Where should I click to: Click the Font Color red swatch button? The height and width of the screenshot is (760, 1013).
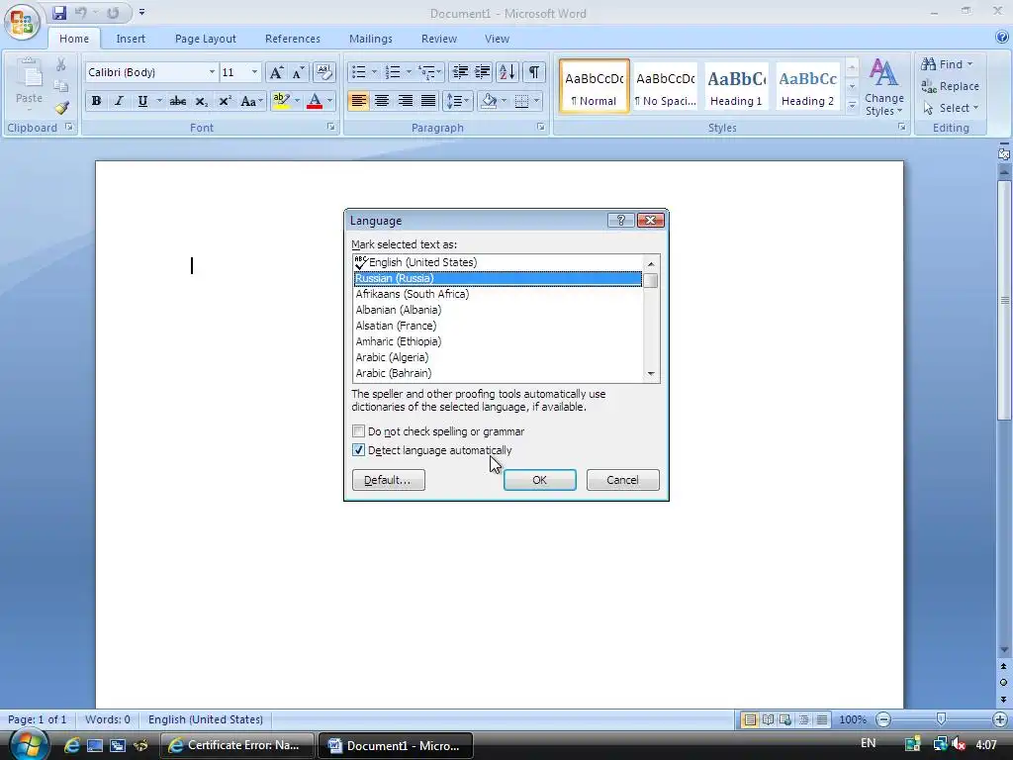point(315,101)
